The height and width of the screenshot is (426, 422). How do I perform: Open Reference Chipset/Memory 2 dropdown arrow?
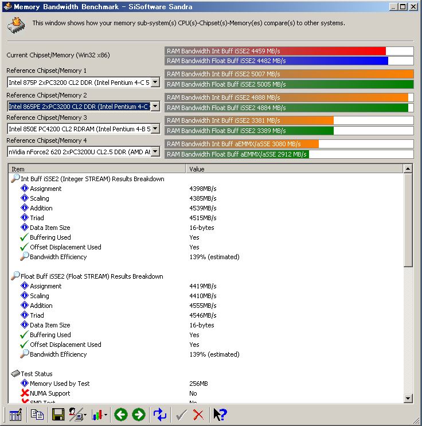tap(155, 106)
